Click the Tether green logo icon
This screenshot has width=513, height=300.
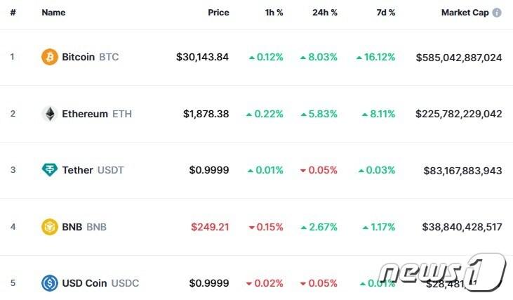tap(50, 170)
